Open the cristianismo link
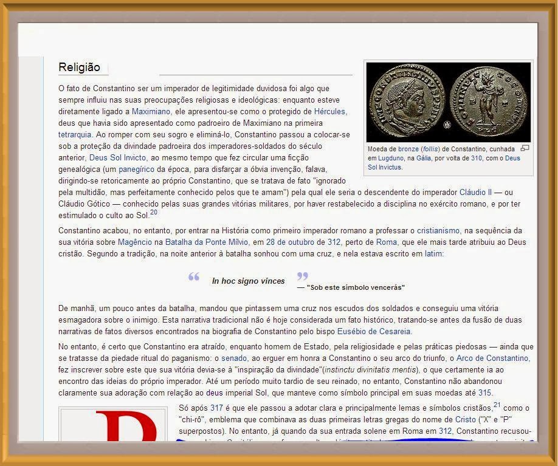Image resolution: width=558 pixels, height=466 pixels. click(x=438, y=230)
